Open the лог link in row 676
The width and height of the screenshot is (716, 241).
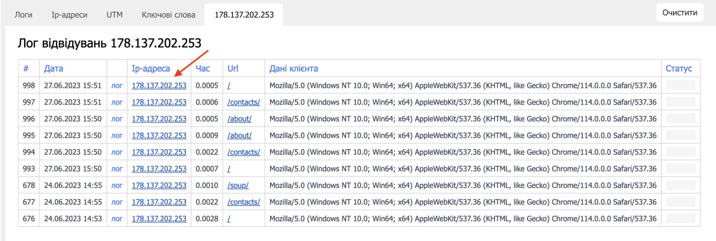(x=117, y=219)
